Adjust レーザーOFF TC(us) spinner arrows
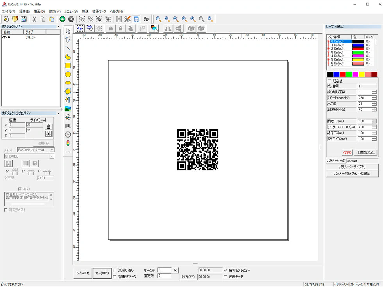Image resolution: width=383 pixels, height=287 pixels. pyautogui.click(x=374, y=127)
